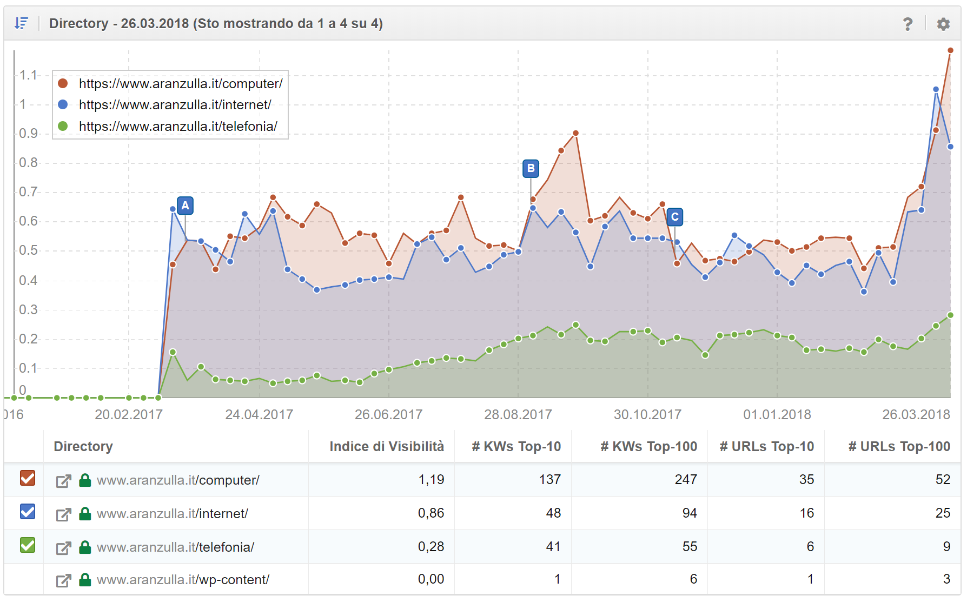This screenshot has width=967, height=602.
Task: Click KWs Top-10 value 137
Action: [550, 480]
